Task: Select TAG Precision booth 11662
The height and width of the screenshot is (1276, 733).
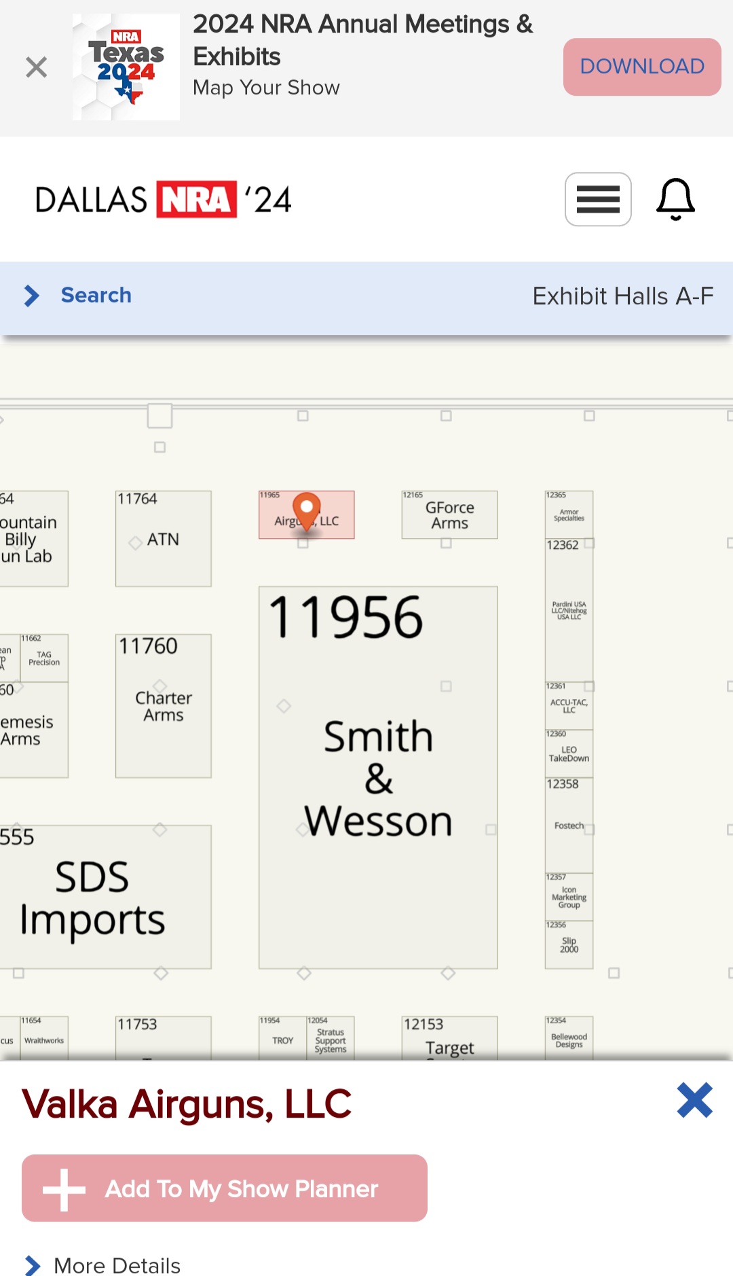Action: (44, 658)
